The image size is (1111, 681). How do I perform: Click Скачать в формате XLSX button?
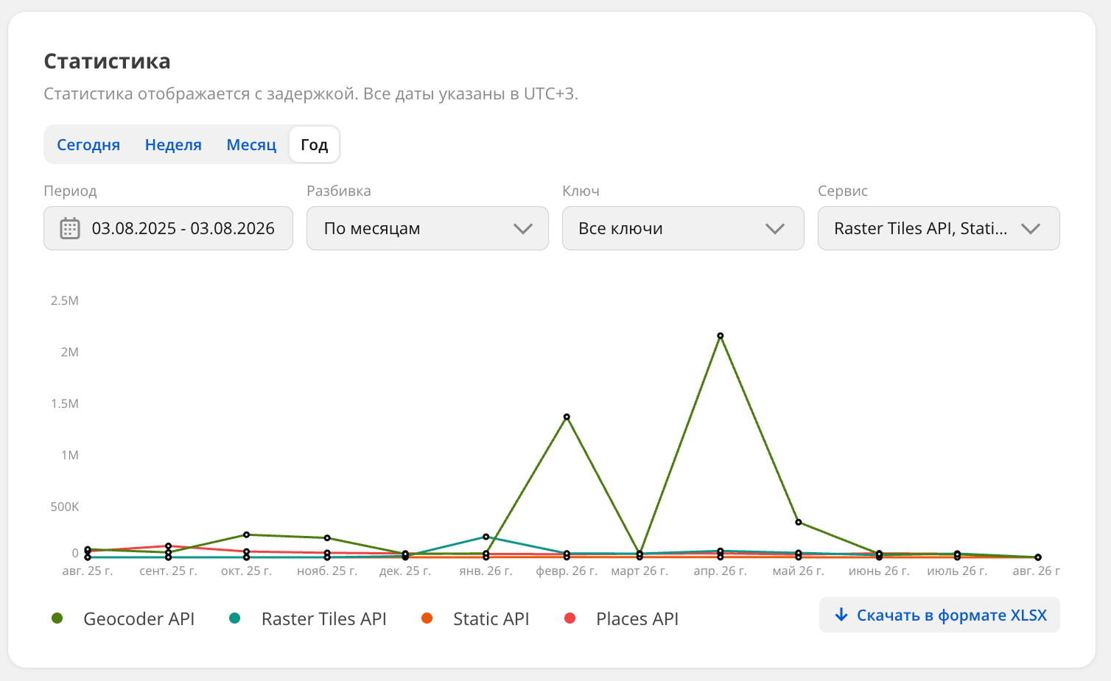(939, 615)
